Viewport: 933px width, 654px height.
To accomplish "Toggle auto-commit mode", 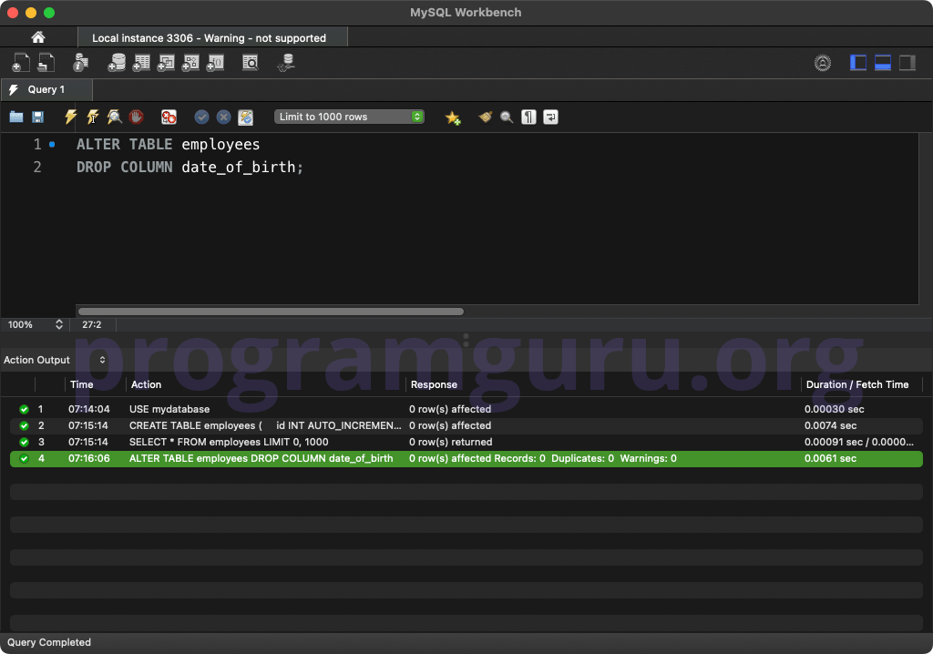I will pyautogui.click(x=246, y=117).
